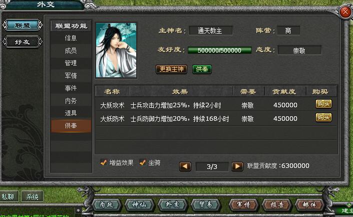353x217 pixels.
Task: Go to next page with right arrow
Action: click(237, 166)
